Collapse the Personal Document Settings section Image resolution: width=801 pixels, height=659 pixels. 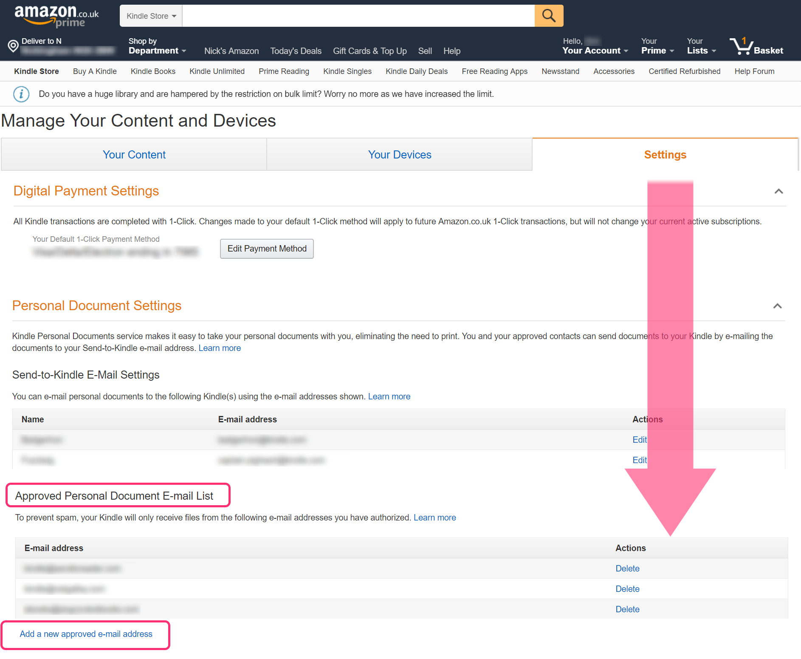(777, 306)
